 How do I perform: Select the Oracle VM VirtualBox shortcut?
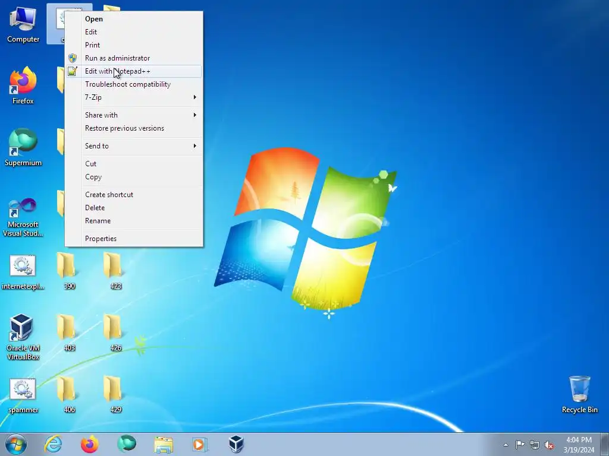(23, 337)
